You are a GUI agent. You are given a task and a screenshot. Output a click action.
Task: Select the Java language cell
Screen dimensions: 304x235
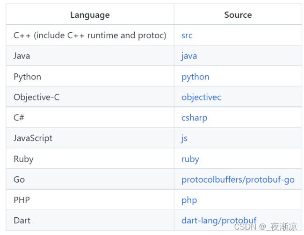click(x=90, y=56)
